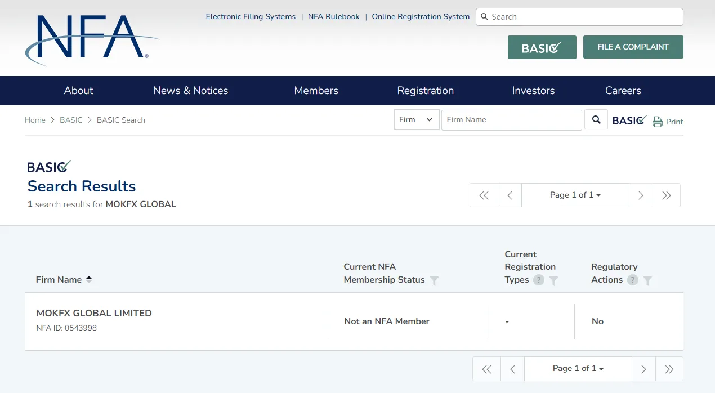
Task: Go to previous page in top pager
Action: [x=510, y=195]
